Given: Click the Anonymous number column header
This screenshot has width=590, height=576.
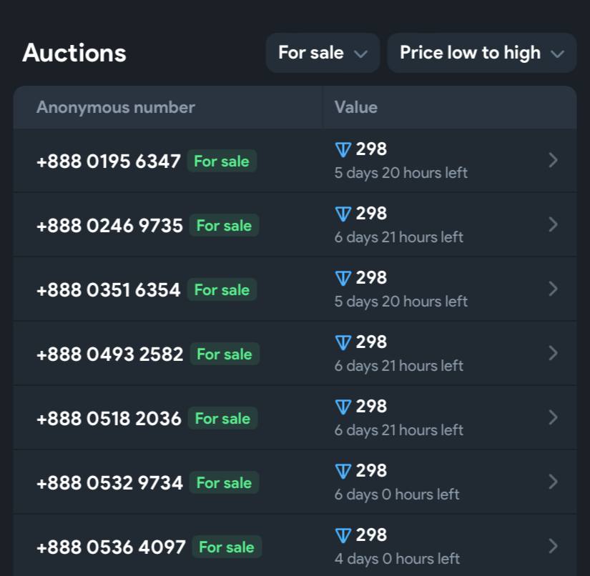Looking at the screenshot, I should pyautogui.click(x=116, y=107).
